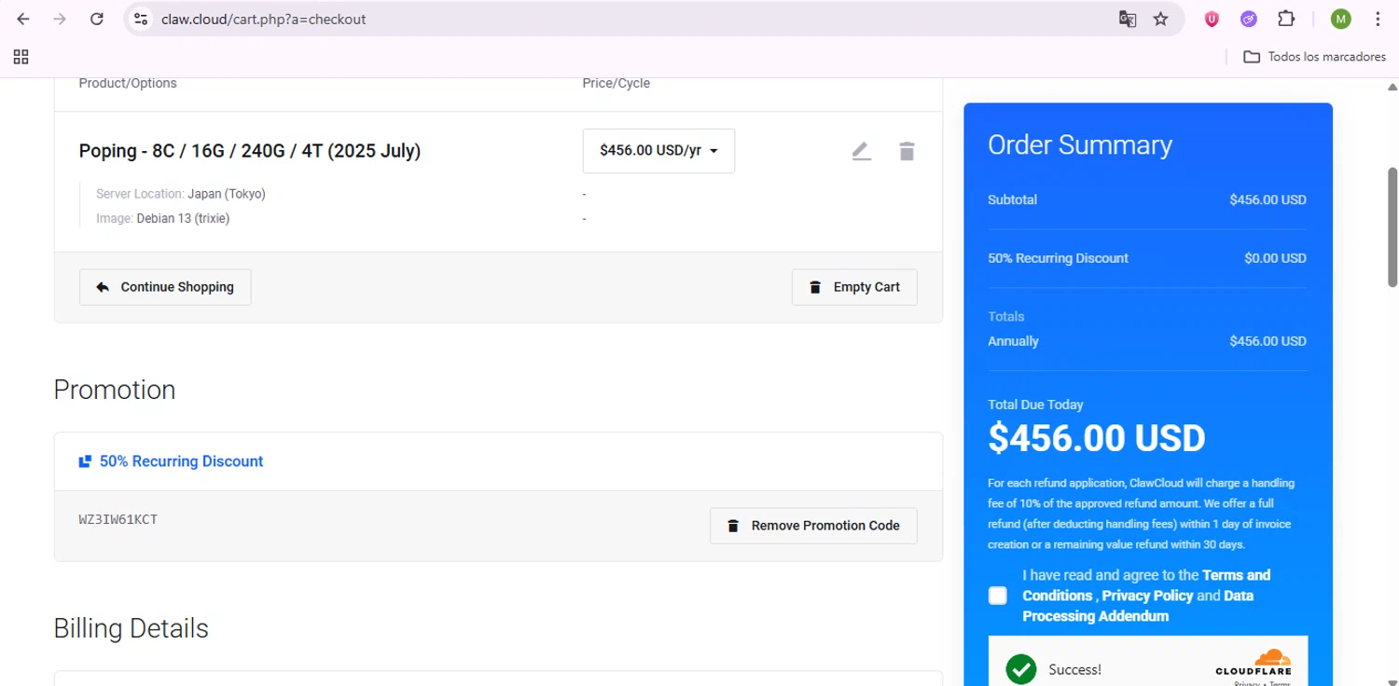
Task: Open the green M profile avatar
Action: (1340, 19)
